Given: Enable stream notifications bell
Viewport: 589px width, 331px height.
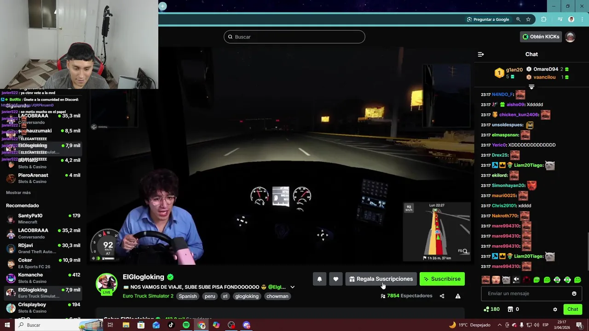Looking at the screenshot, I should tap(319, 279).
